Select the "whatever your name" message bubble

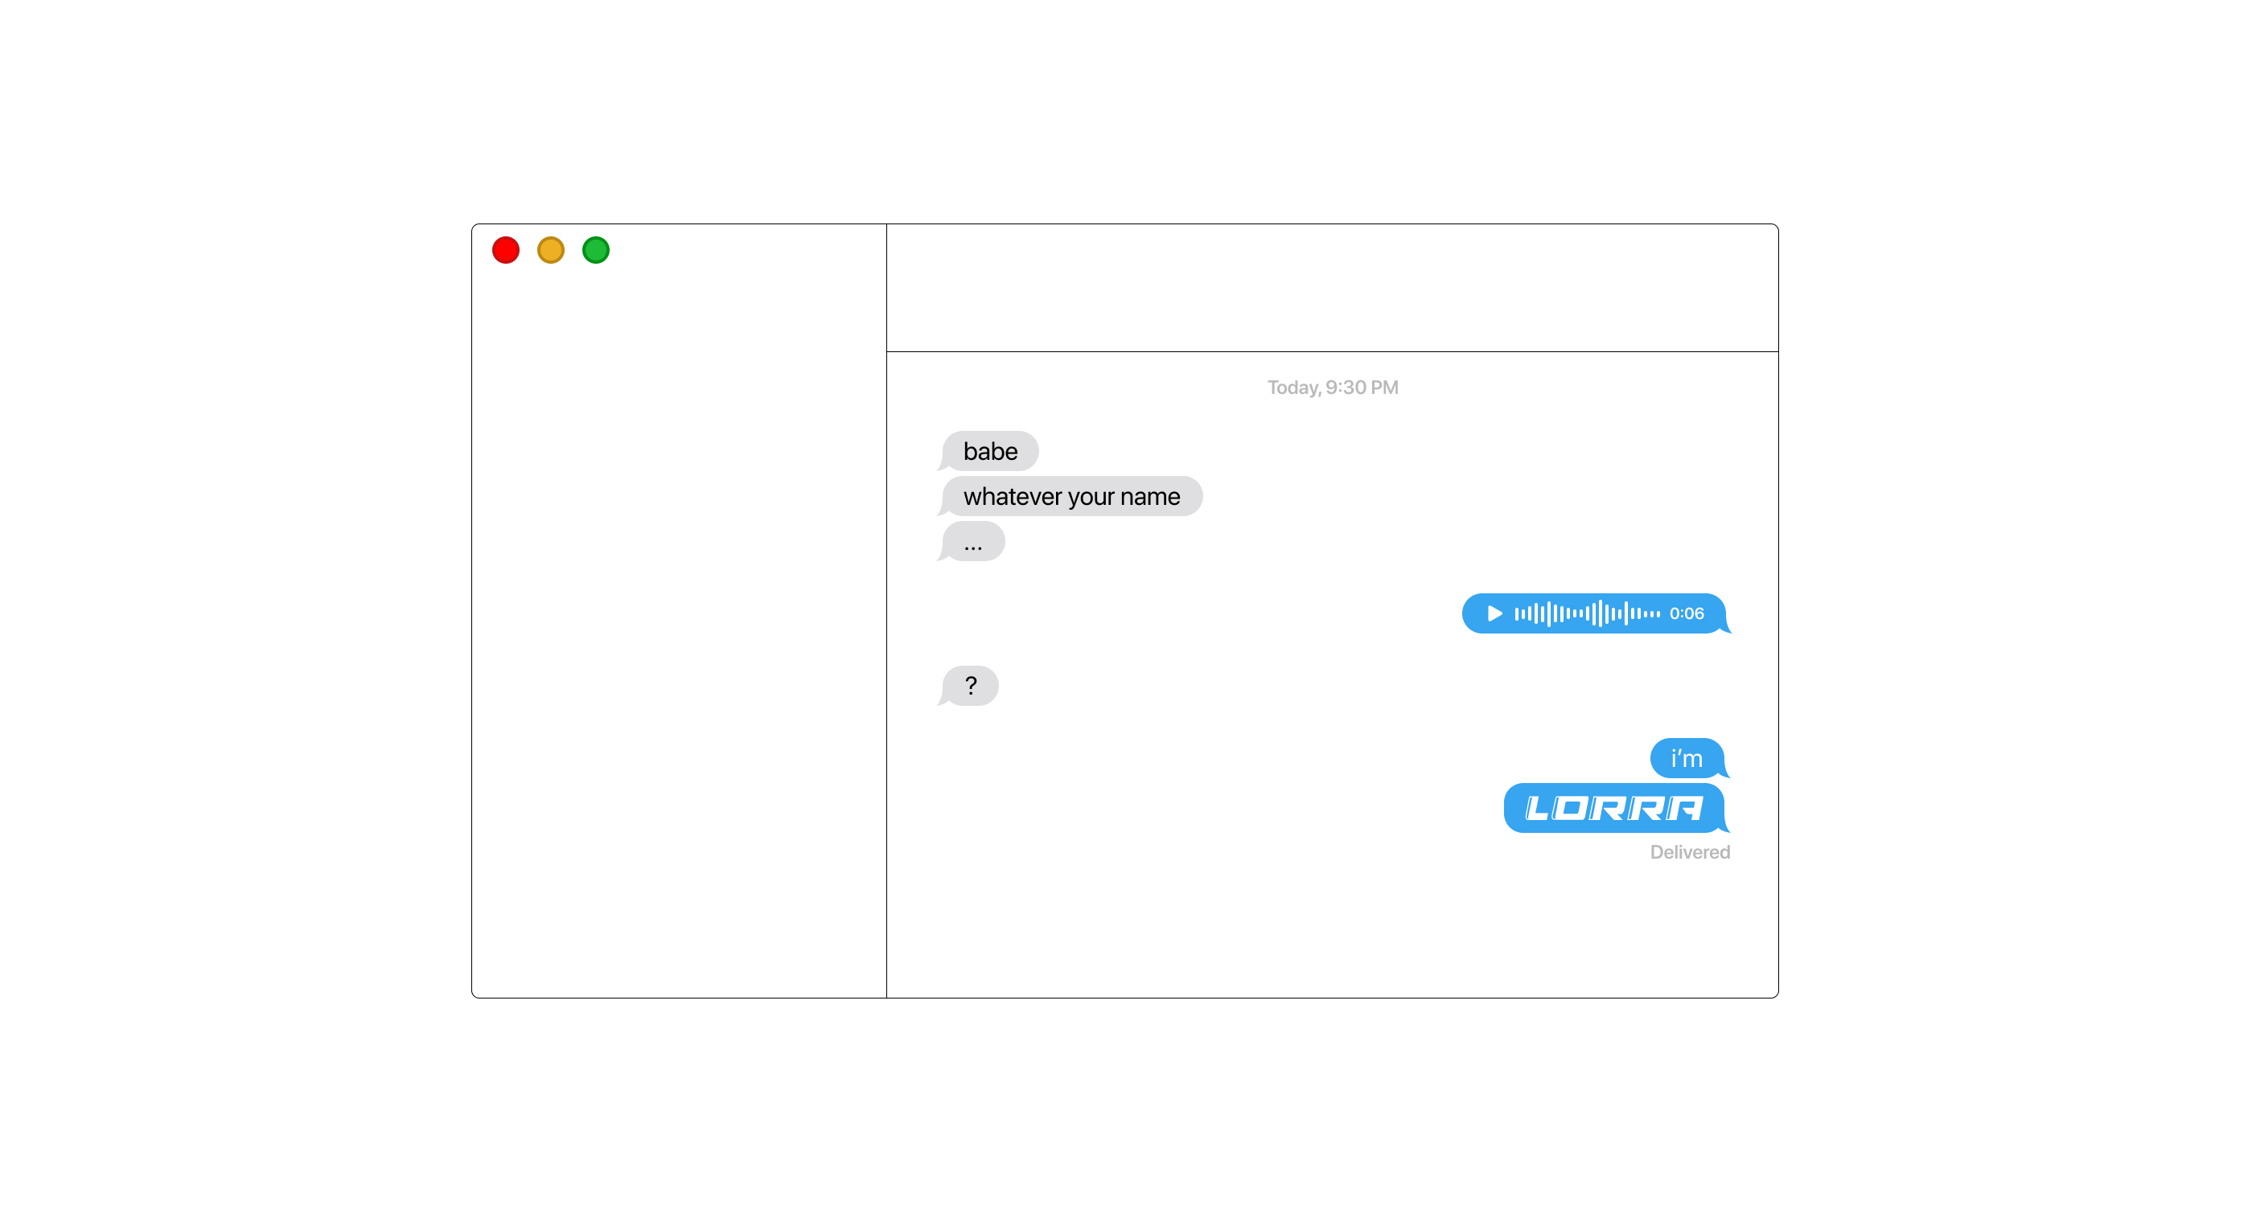pos(1071,497)
